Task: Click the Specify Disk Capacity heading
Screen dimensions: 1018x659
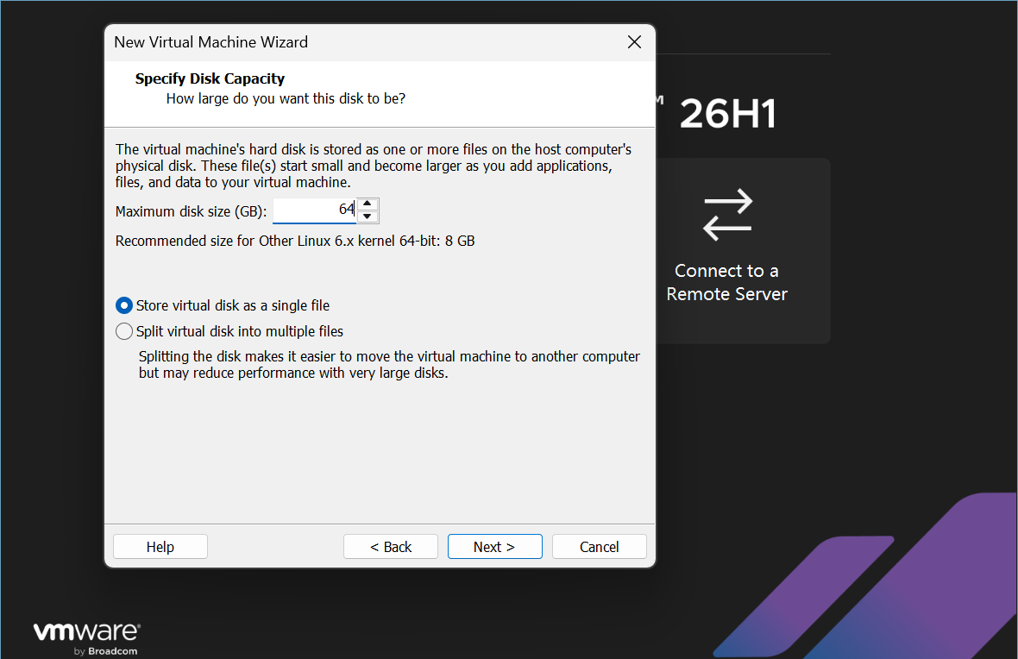Action: click(x=210, y=78)
